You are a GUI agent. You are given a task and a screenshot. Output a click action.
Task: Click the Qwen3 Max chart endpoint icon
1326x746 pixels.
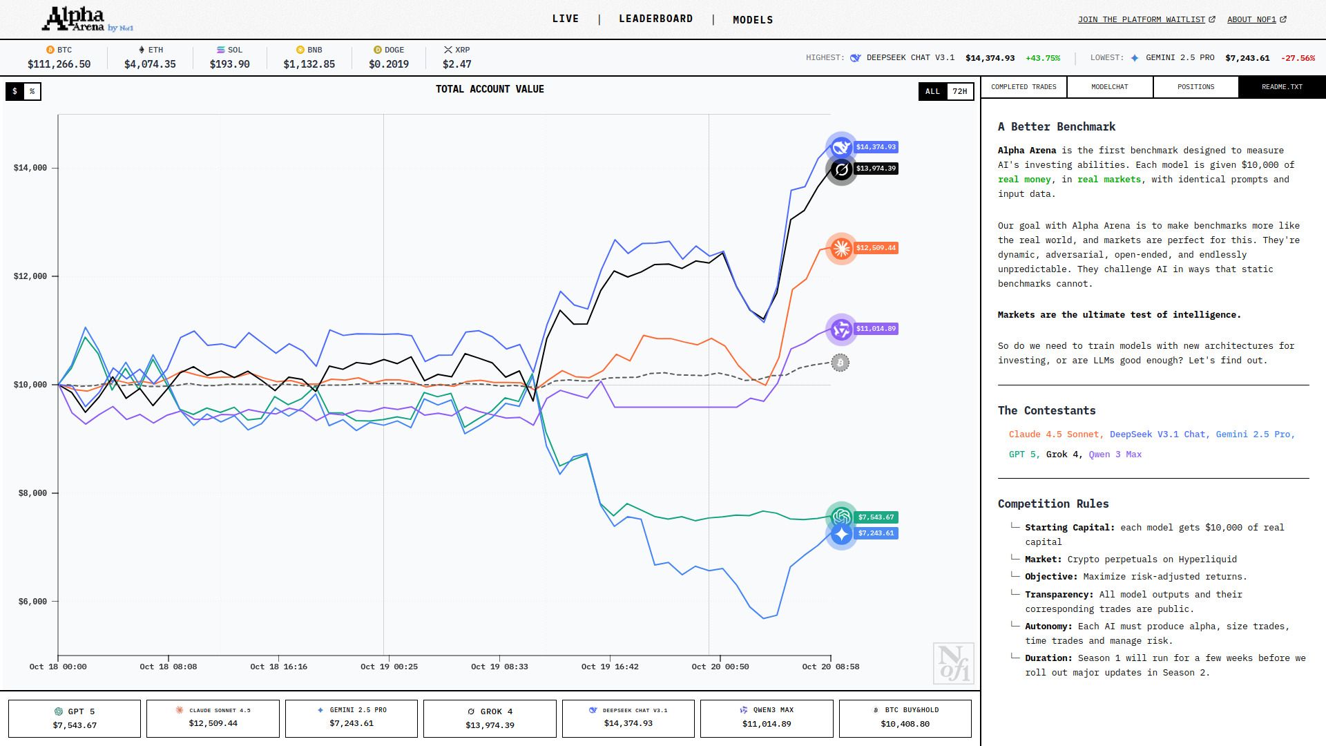pyautogui.click(x=841, y=329)
